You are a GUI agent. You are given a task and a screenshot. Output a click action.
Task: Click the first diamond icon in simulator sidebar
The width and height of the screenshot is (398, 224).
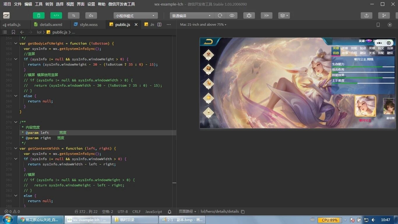tap(209, 54)
